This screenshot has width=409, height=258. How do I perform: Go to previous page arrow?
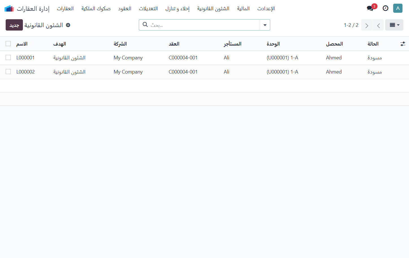point(378,25)
